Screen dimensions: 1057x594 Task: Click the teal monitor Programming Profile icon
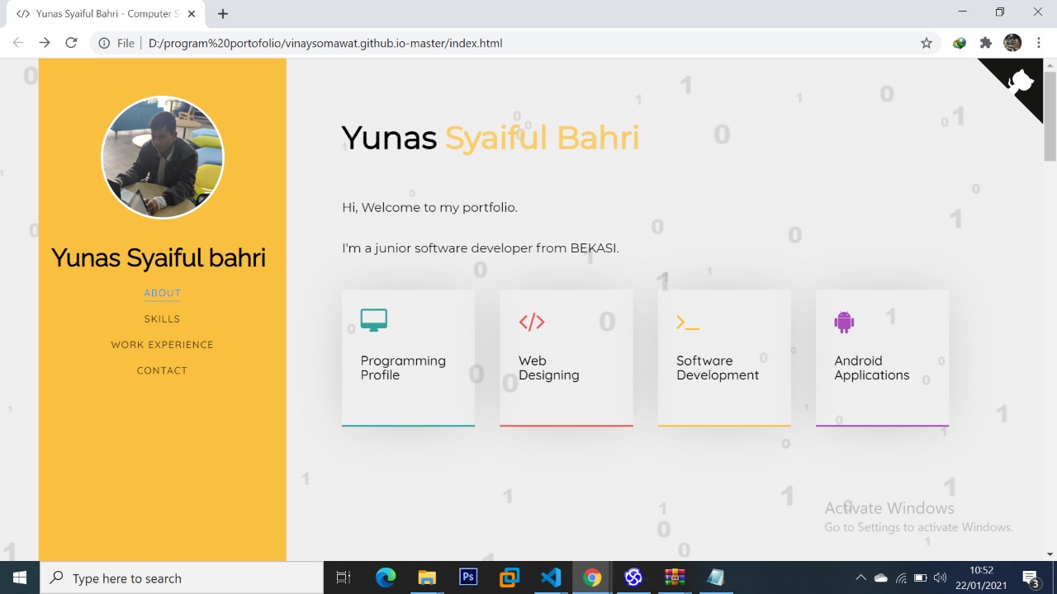pos(374,321)
